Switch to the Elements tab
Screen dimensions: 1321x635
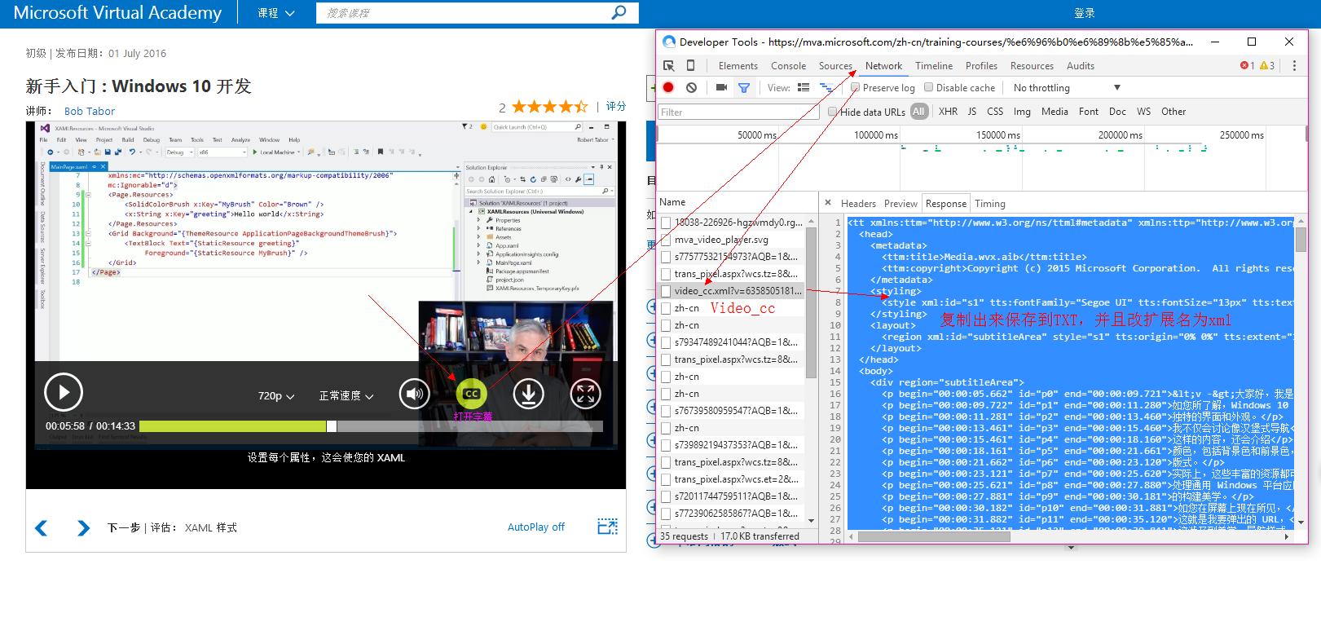(x=738, y=66)
